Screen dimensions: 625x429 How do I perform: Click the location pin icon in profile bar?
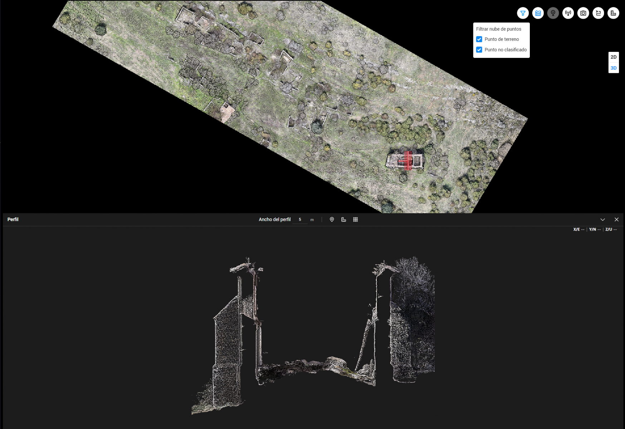(332, 220)
